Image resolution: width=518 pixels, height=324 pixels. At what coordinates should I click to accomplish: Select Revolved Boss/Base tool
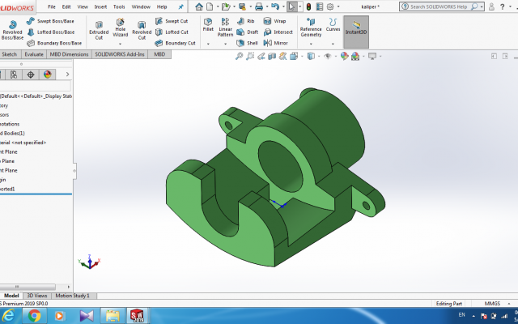coord(12,30)
